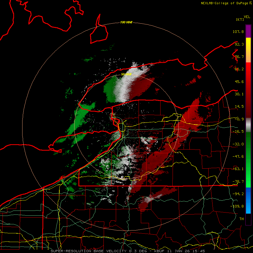Screen dimensions: 253x253
Task: Click the 100 NMI range ring label
Action: point(126,22)
